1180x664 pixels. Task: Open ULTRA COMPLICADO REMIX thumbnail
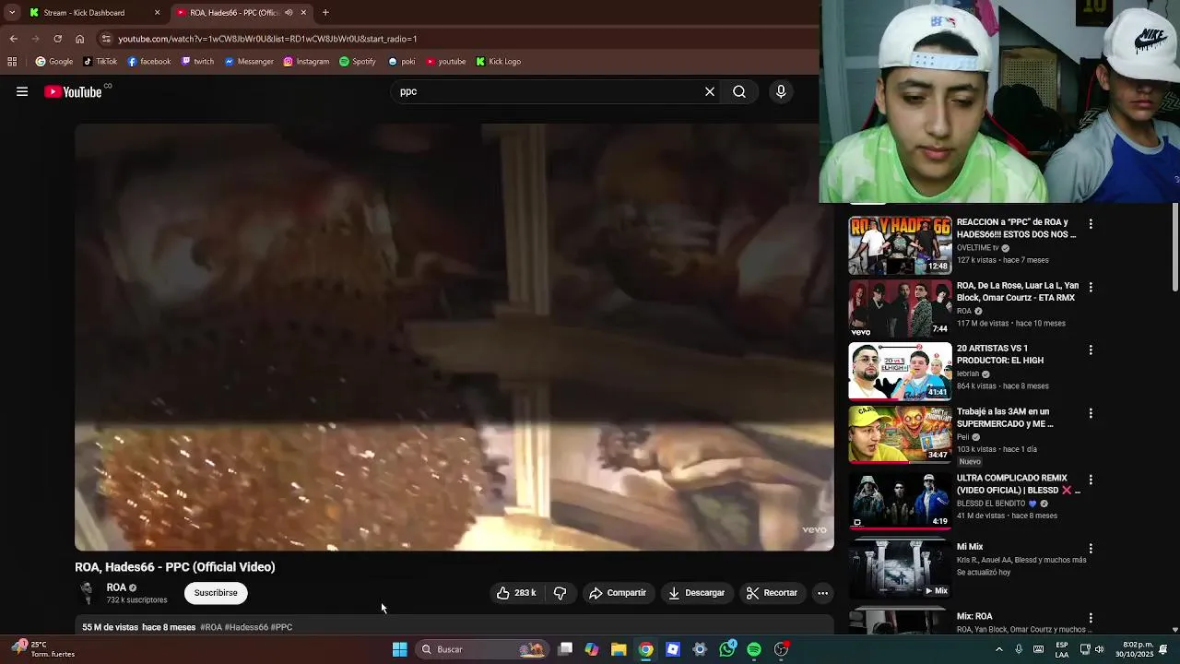(900, 501)
